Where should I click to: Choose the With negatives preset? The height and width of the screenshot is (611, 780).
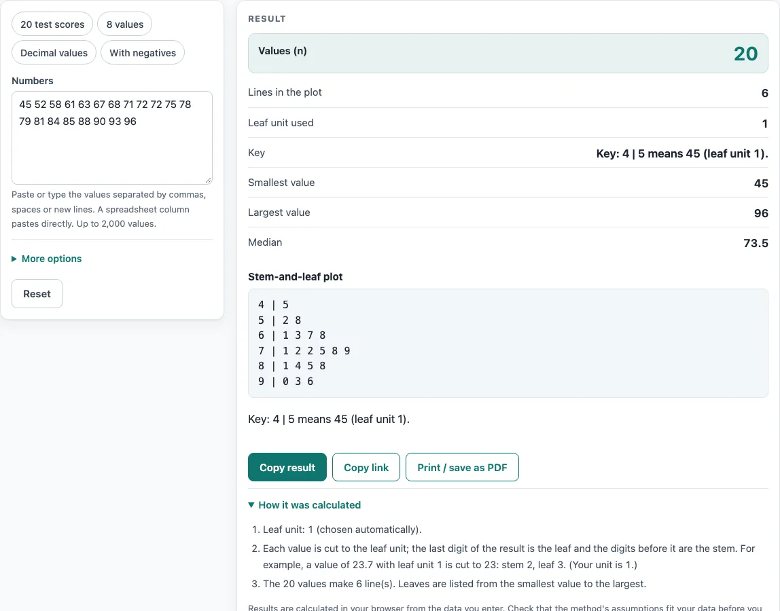(x=143, y=53)
